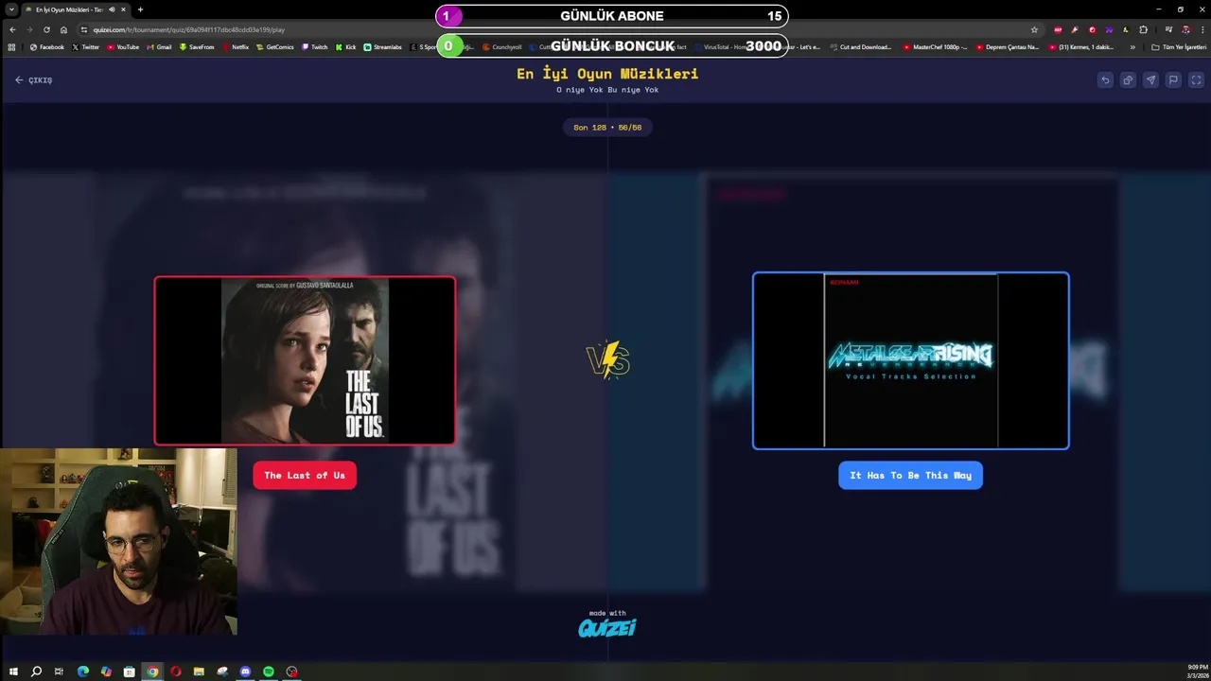Open Spotify from the taskbar
1211x681 pixels.
click(269, 672)
